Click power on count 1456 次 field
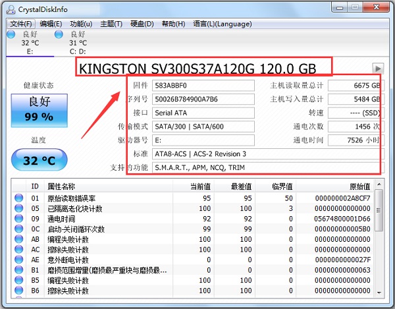This screenshot has width=395, height=309. (x=356, y=126)
